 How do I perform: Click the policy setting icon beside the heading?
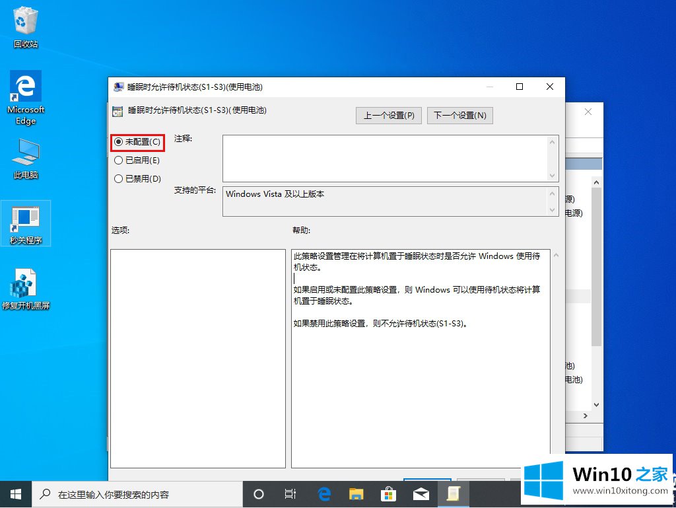118,111
